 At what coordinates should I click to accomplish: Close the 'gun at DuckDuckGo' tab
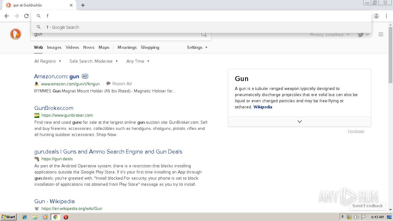[x=71, y=5]
